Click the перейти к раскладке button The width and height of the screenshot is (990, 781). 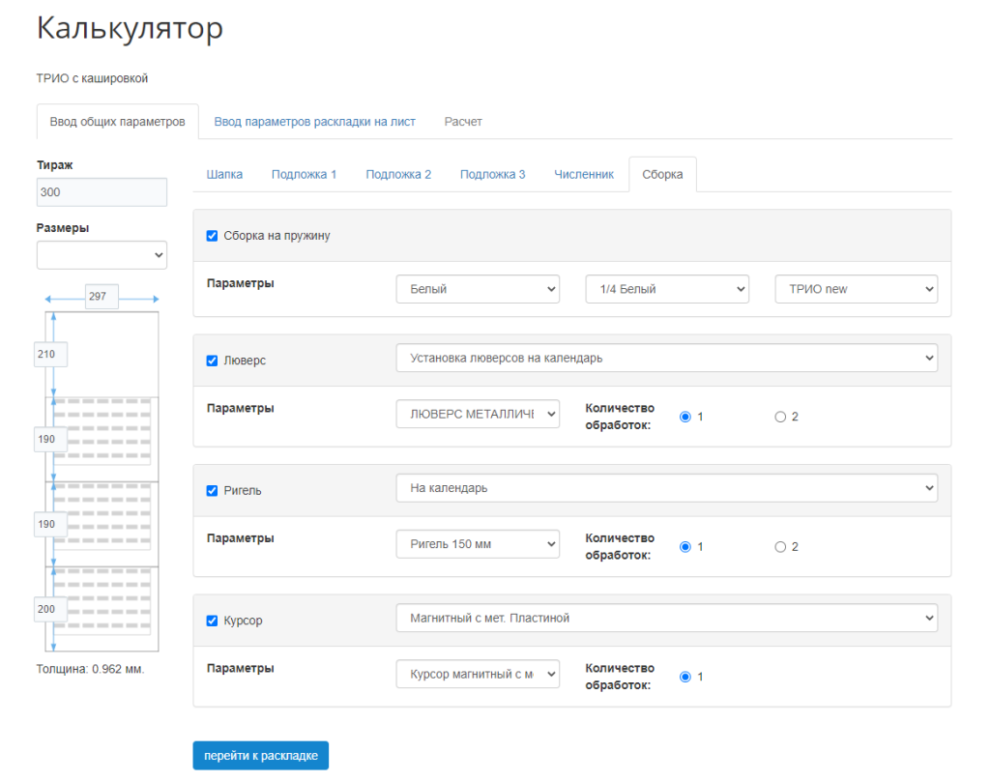tap(261, 756)
